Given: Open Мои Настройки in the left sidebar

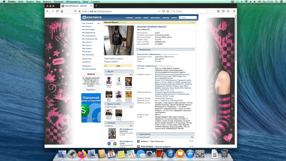Looking at the screenshot, I should point(88,55).
